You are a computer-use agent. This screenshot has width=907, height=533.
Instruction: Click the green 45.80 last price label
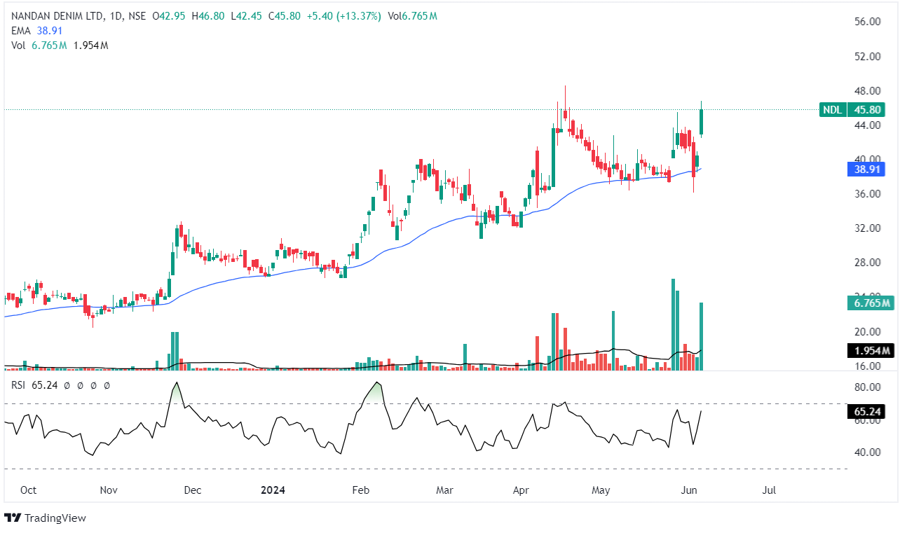coord(866,109)
